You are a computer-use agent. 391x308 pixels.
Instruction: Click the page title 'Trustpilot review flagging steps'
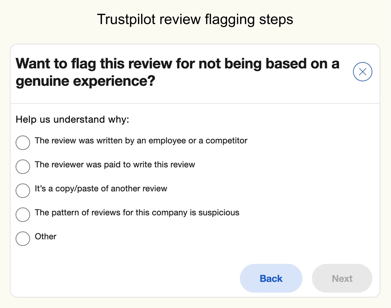[195, 19]
